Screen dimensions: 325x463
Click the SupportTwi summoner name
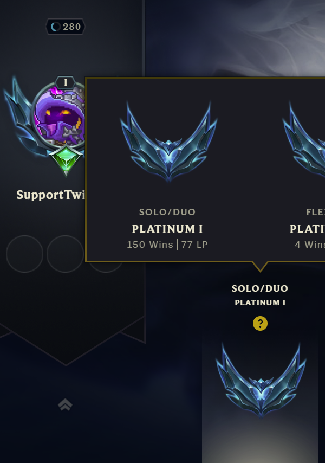click(x=50, y=195)
